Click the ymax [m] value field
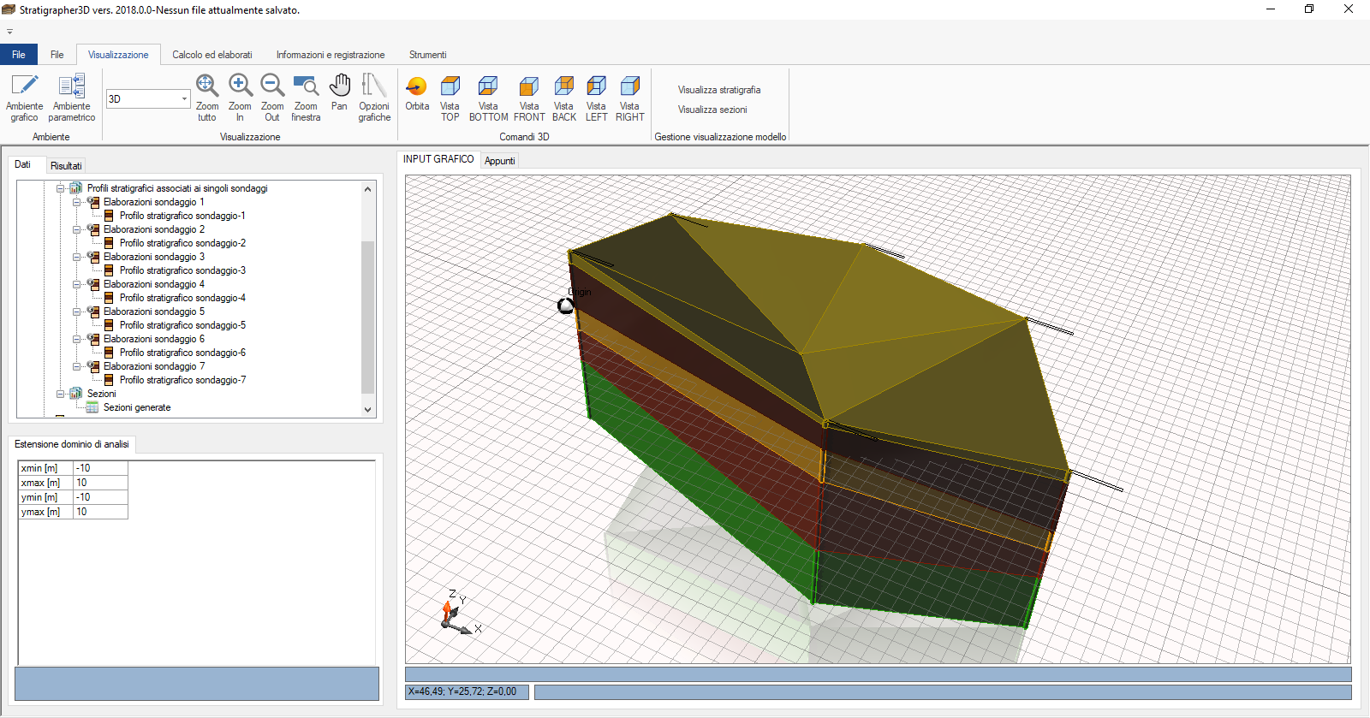This screenshot has height=718, width=1370. tap(100, 512)
